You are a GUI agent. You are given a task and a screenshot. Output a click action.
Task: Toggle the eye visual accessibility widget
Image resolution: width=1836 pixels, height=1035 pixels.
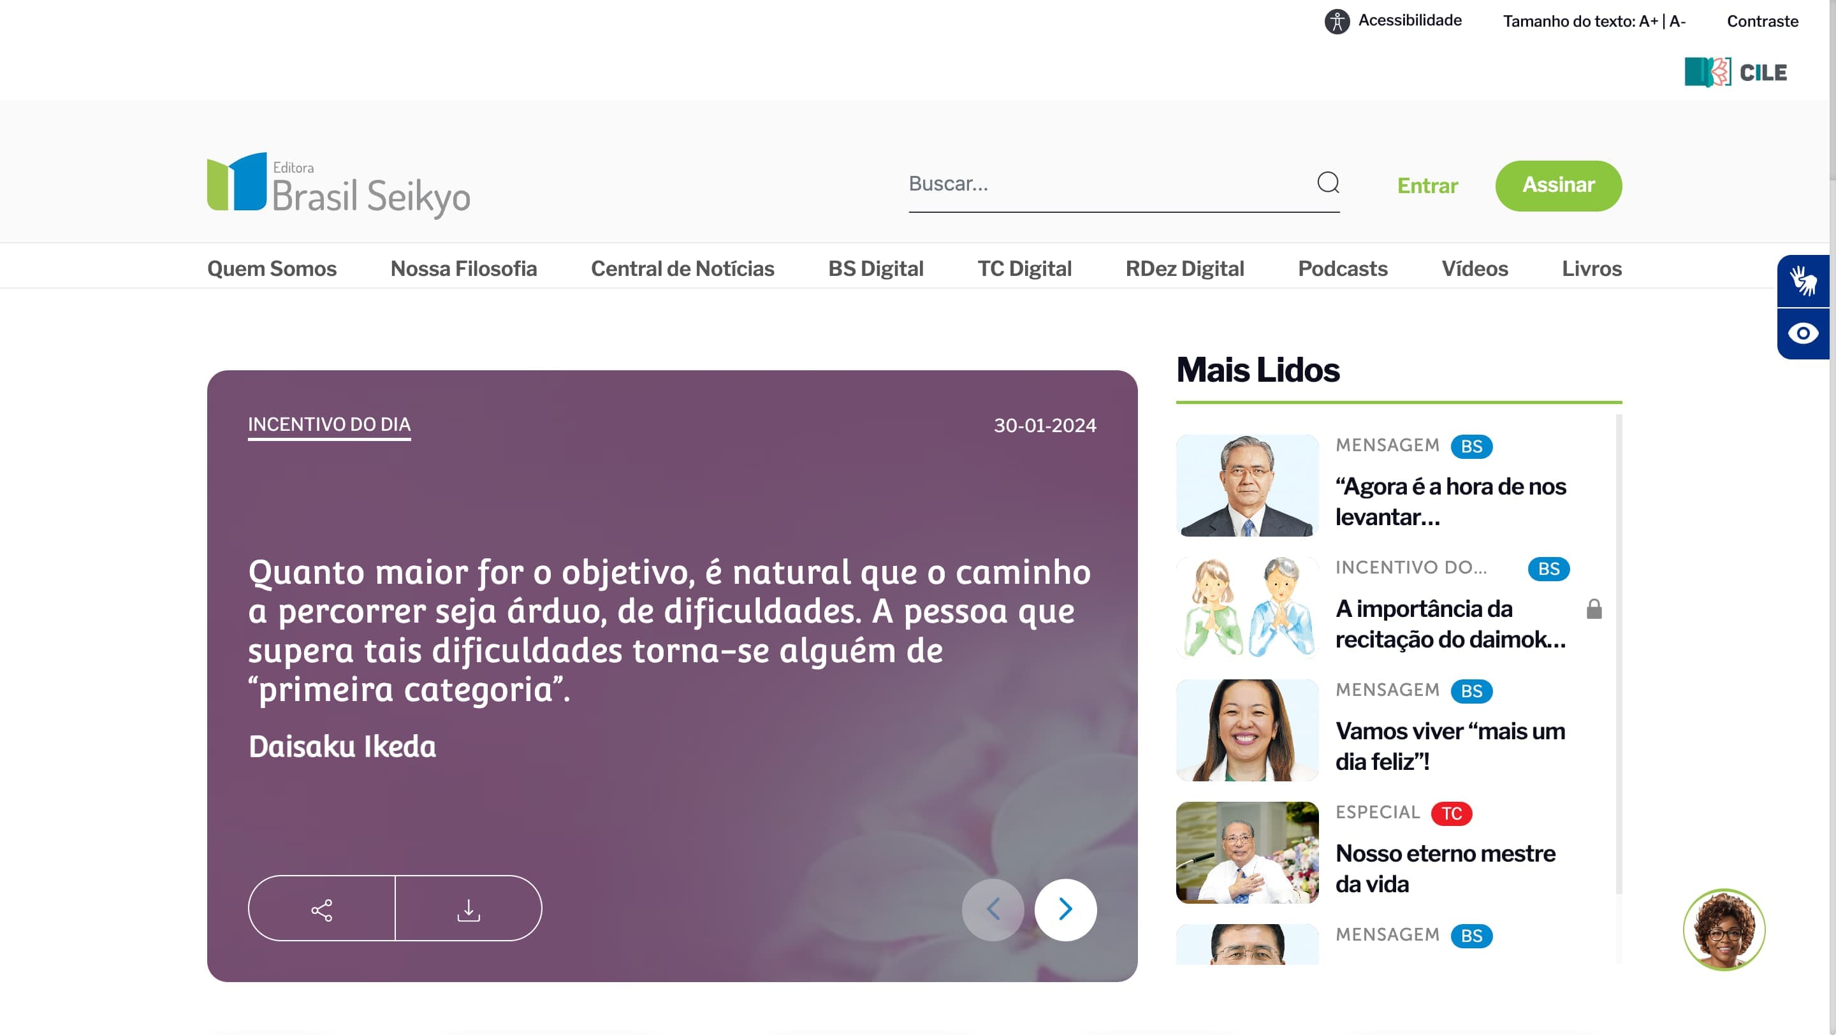click(1803, 333)
